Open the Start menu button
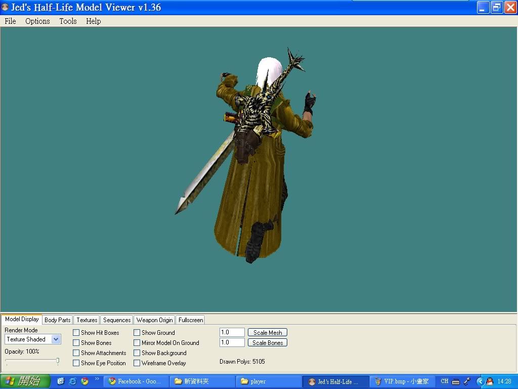Image resolution: width=518 pixels, height=389 pixels. pos(25,381)
